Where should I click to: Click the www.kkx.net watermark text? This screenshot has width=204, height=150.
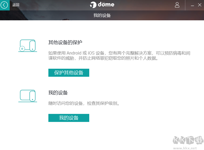[186, 148]
